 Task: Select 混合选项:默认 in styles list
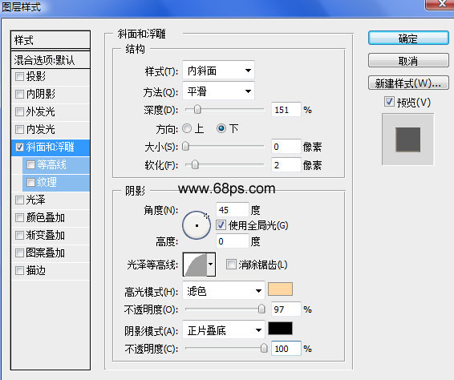coord(51,60)
